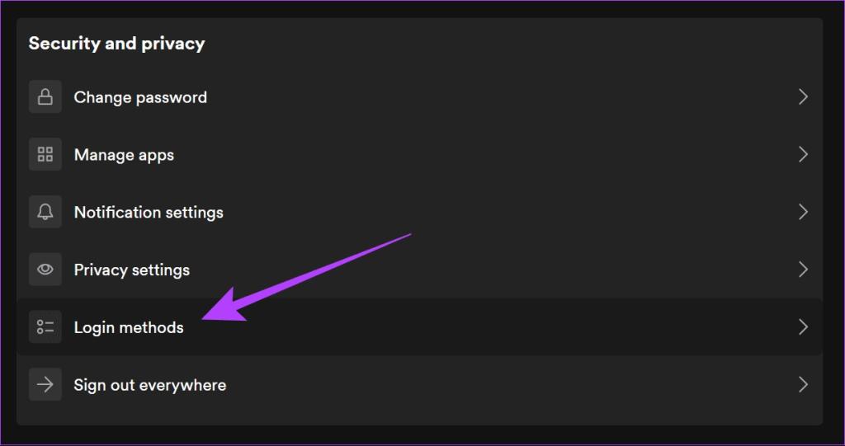
Task: Open the Change password menu item
Action: [140, 97]
